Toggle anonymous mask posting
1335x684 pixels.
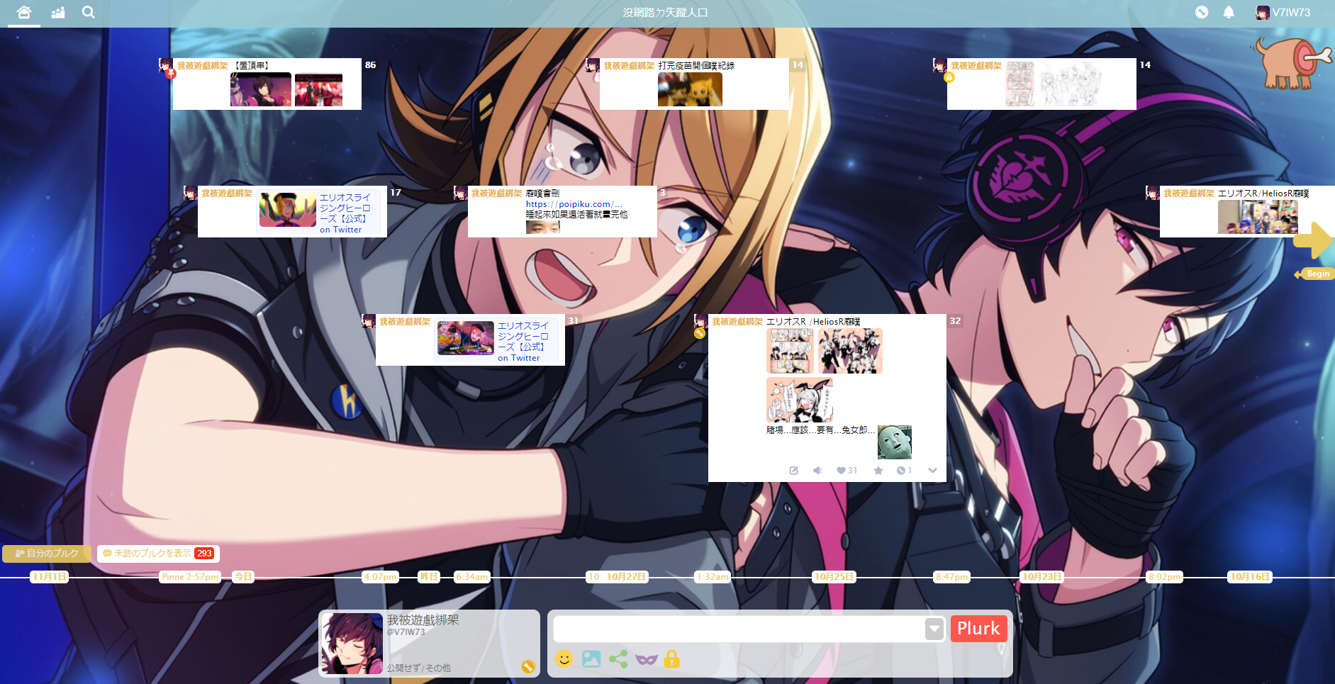coord(646,659)
